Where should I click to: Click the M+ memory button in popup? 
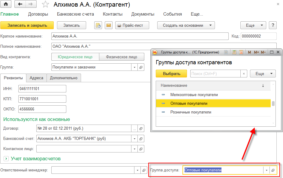click(256, 52)
